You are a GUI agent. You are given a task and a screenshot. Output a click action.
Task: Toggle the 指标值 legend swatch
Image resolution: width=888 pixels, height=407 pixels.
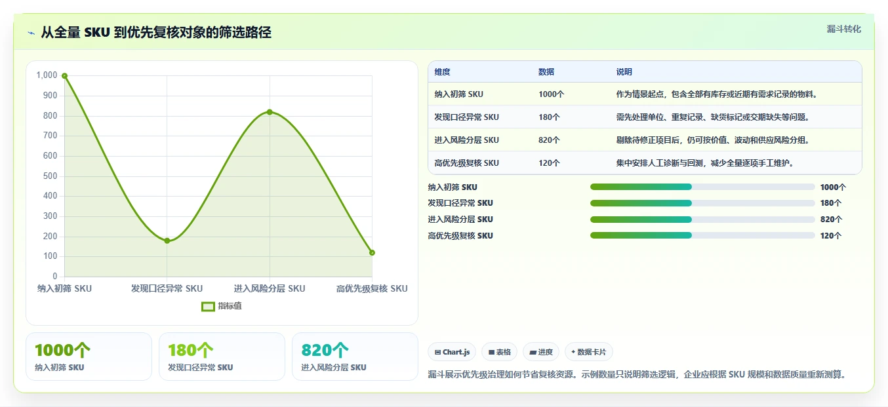(x=208, y=306)
